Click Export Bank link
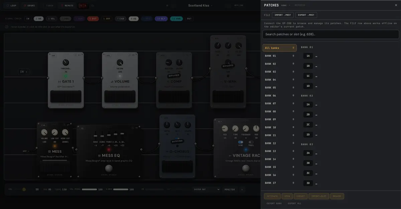The height and width of the screenshot is (209, 401). [x=274, y=203]
